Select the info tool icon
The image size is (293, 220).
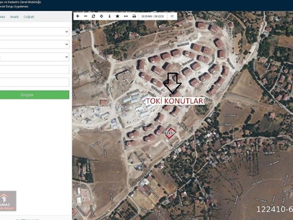point(109,16)
